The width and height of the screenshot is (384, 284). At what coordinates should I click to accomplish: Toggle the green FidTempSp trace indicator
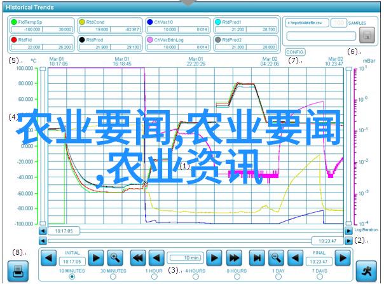tap(14, 22)
